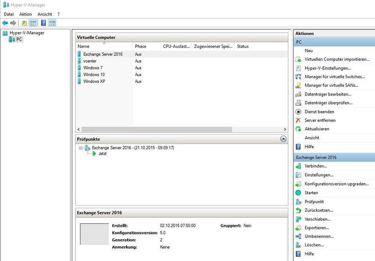Click the Verbinden icon for Exchange Server

tap(298, 166)
